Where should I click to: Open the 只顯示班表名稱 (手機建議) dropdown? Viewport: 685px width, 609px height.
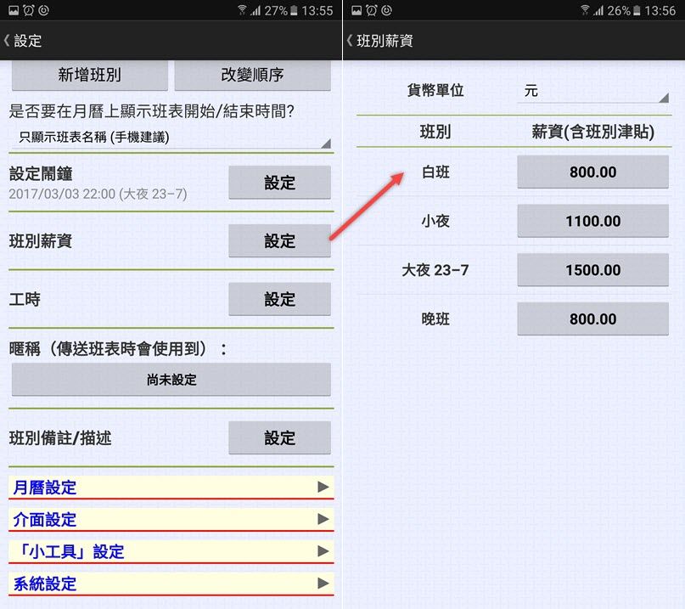point(171,138)
